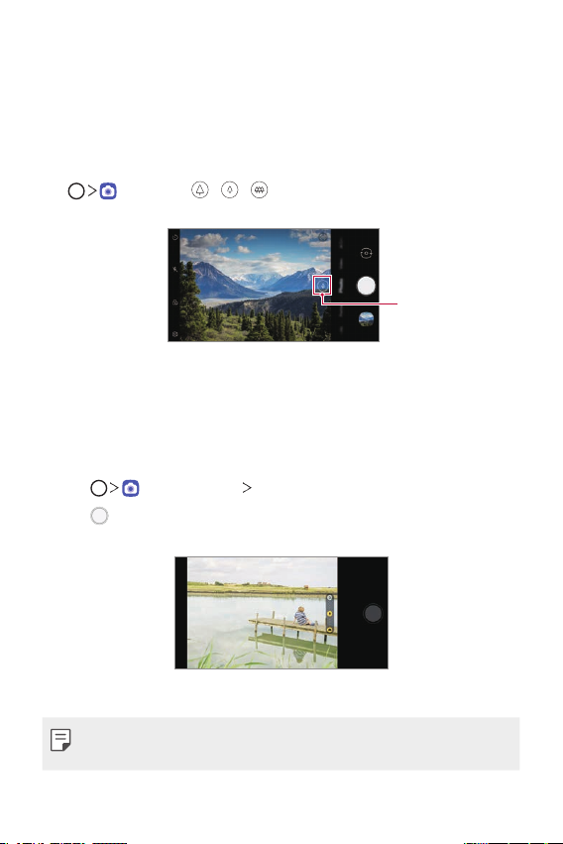Screen dimensions: 563x844
Task: Open the gallery preview thumbnail
Action: pyautogui.click(x=366, y=319)
